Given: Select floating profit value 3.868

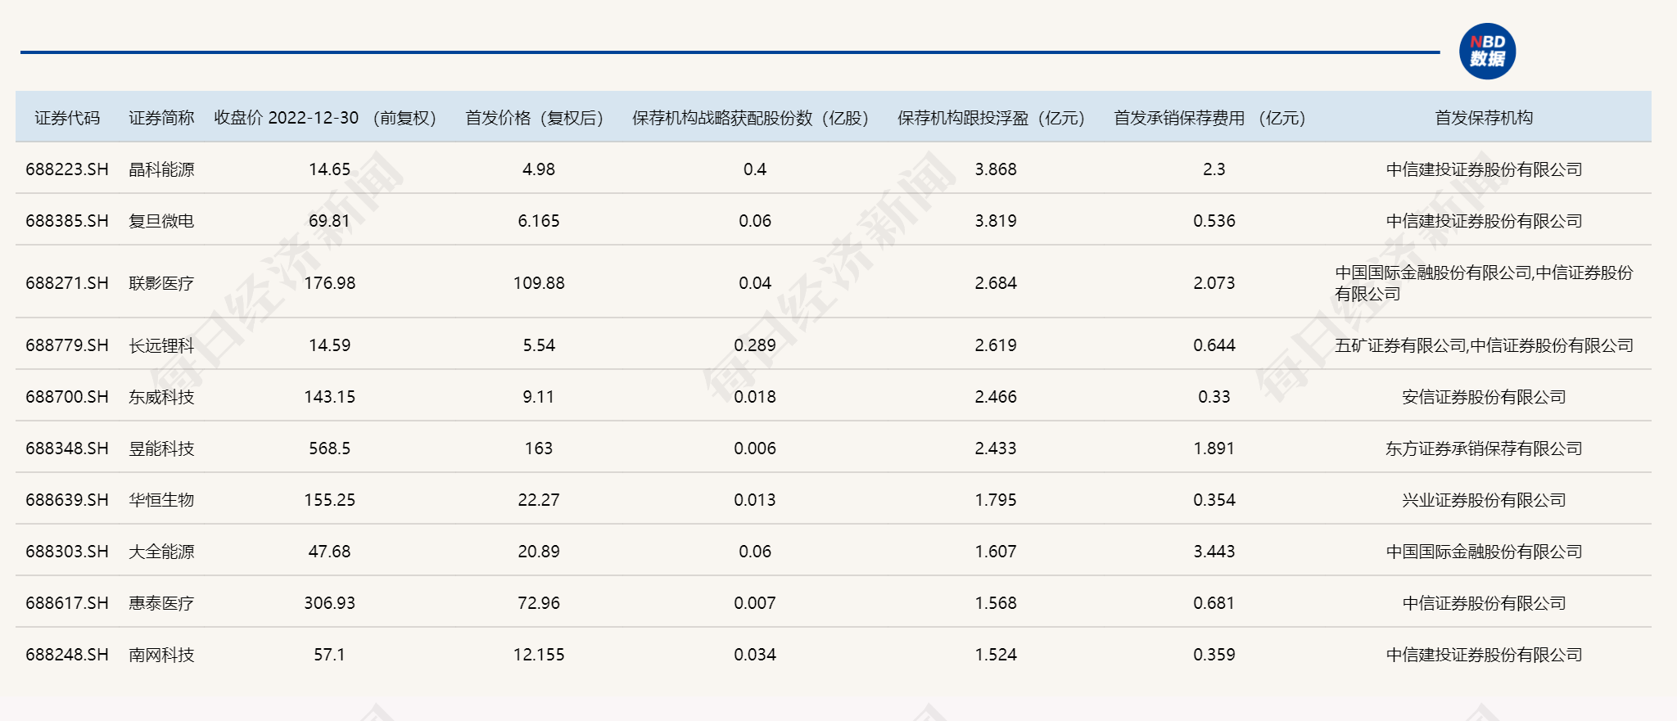Looking at the screenshot, I should [x=996, y=169].
